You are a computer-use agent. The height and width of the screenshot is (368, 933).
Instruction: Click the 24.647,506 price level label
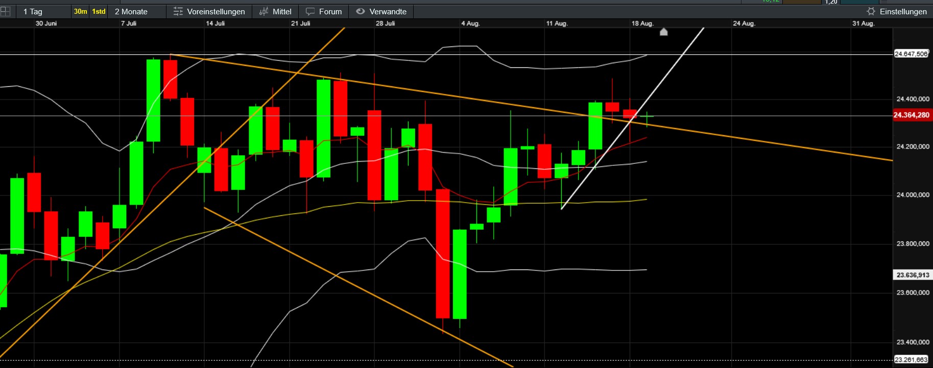click(911, 54)
